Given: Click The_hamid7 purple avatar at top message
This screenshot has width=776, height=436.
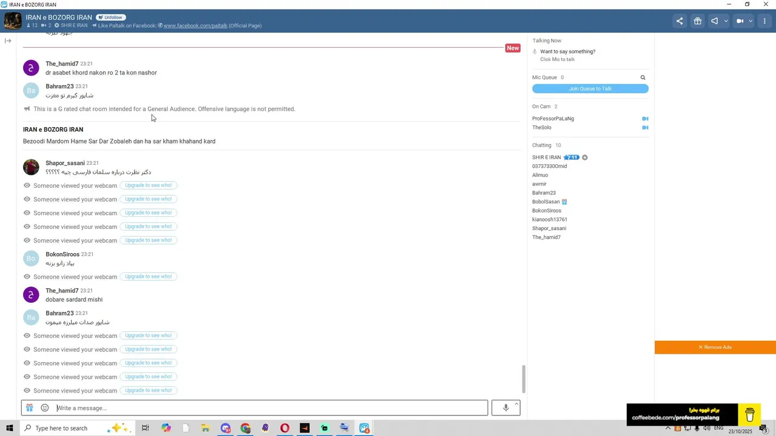Looking at the screenshot, I should [31, 68].
